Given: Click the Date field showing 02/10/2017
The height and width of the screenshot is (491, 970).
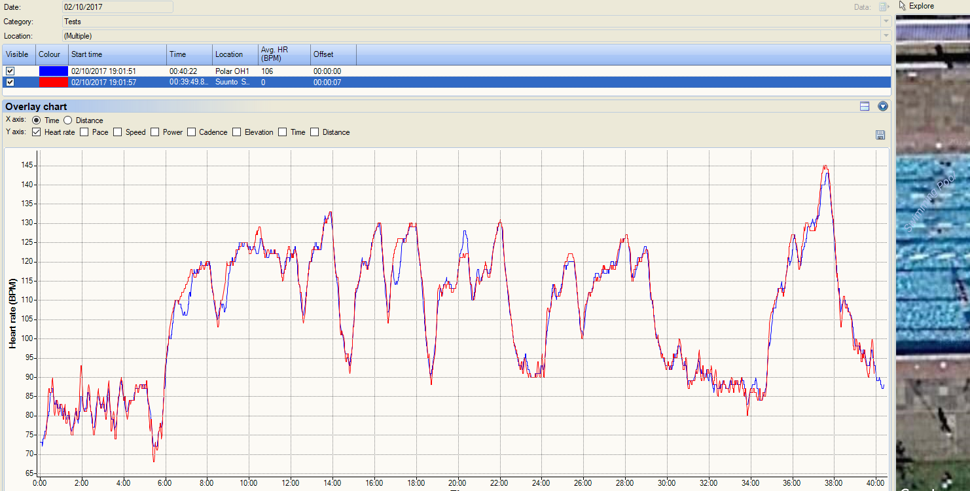Looking at the screenshot, I should pyautogui.click(x=117, y=7).
